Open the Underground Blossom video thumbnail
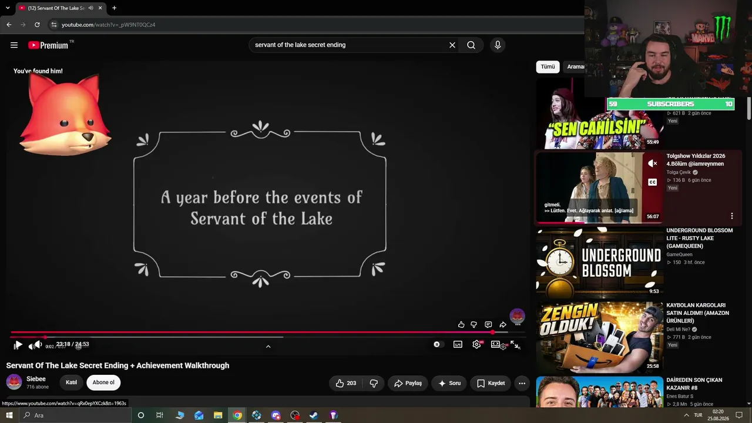 [x=599, y=263]
